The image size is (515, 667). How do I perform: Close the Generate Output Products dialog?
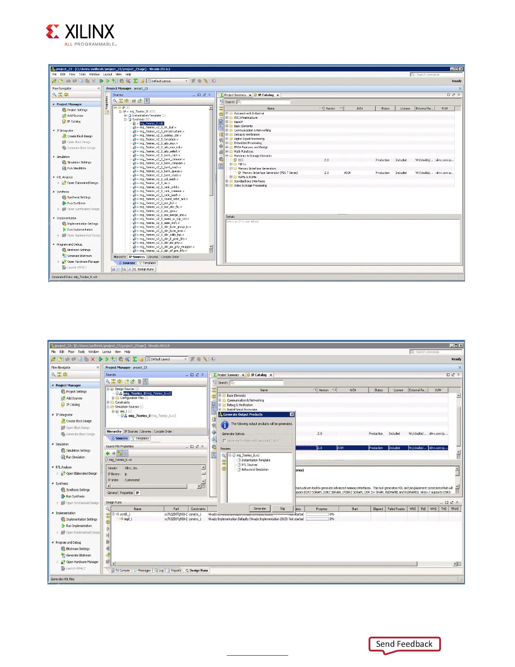click(x=292, y=415)
